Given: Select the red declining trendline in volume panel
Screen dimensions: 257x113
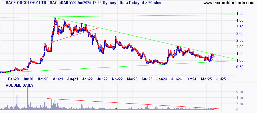Looking at the screenshot, I should coord(136,104).
